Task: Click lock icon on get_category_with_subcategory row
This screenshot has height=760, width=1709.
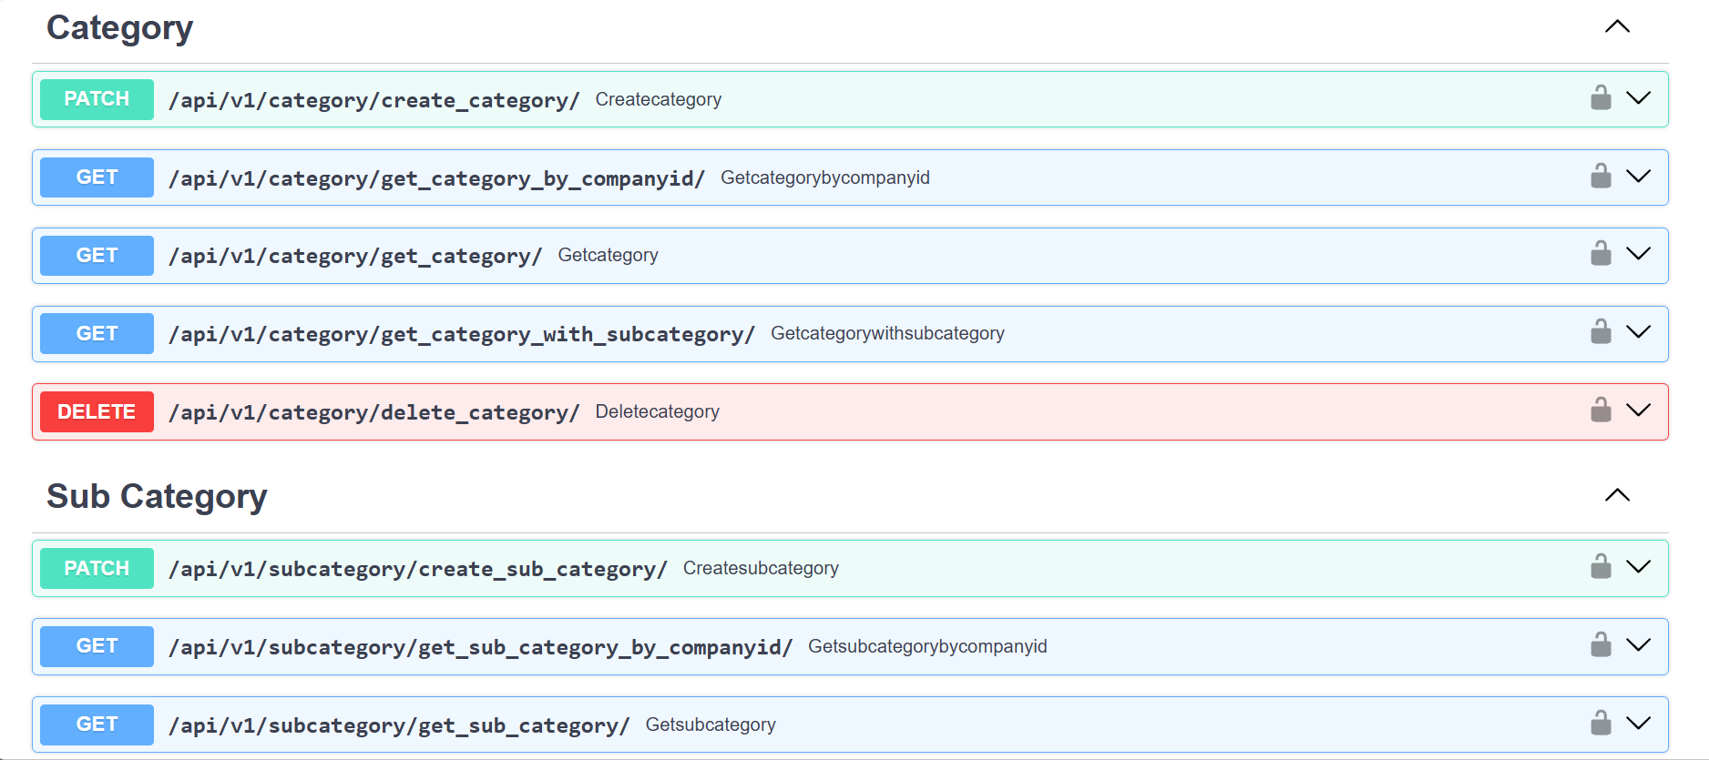Action: point(1601,332)
